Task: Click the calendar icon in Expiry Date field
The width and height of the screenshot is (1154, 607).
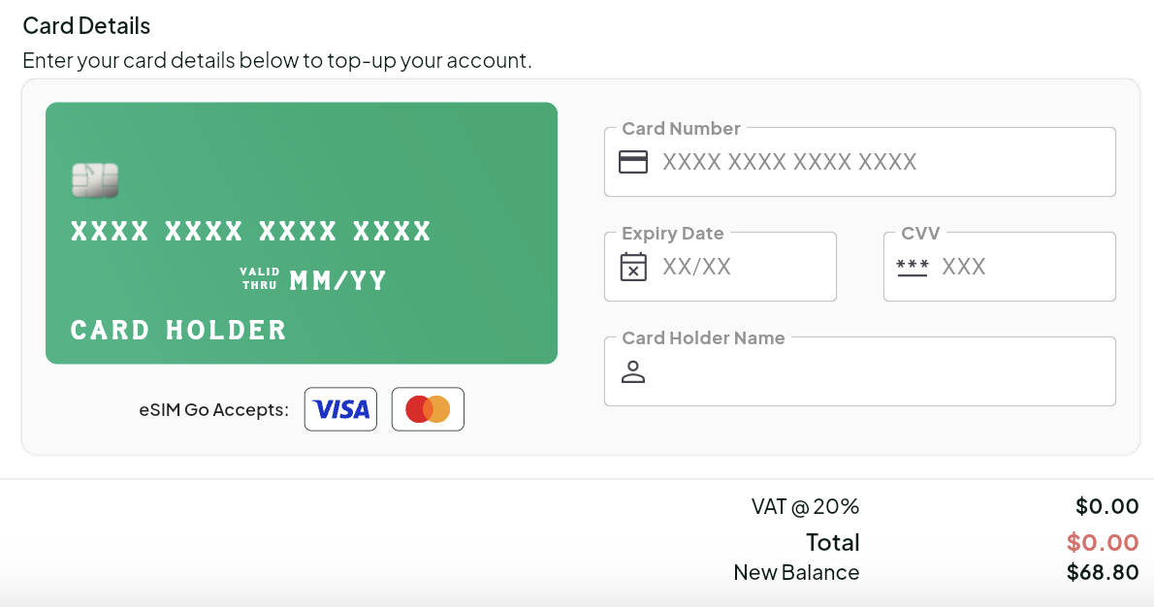Action: tap(633, 267)
